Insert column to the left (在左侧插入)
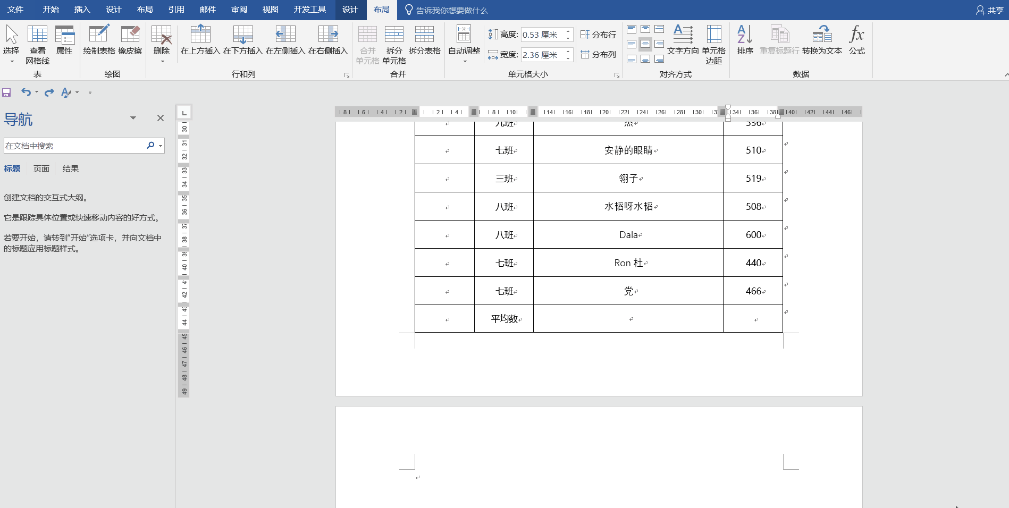 pos(285,40)
